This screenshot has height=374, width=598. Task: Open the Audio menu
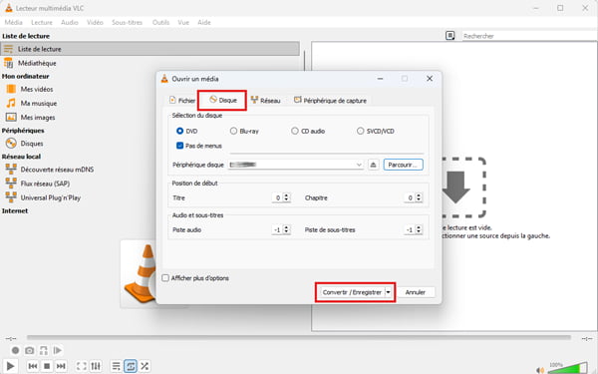pos(70,23)
